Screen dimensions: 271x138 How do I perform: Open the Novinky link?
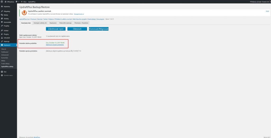[x=40, y=19]
